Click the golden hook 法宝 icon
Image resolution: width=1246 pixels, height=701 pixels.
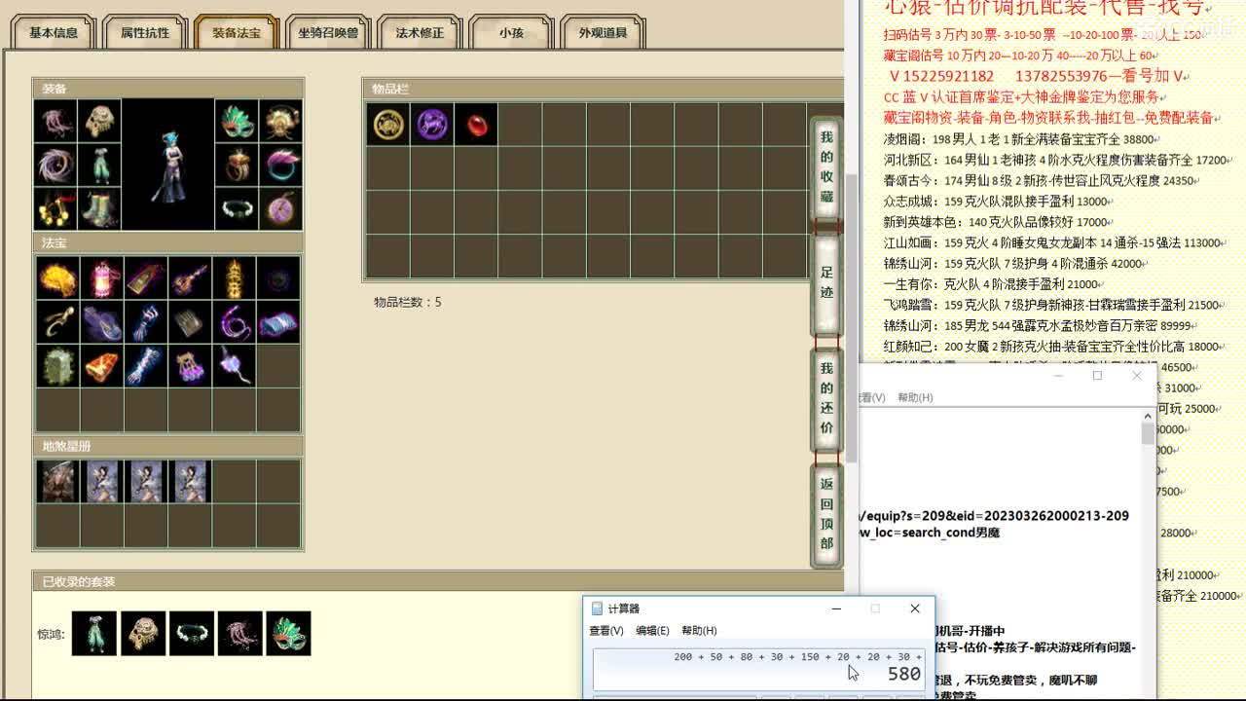pyautogui.click(x=57, y=322)
